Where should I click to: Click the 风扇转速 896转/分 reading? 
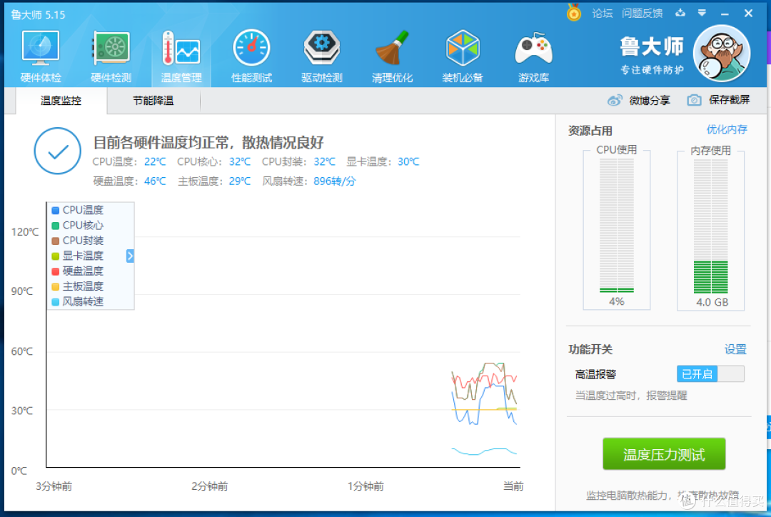point(309,181)
